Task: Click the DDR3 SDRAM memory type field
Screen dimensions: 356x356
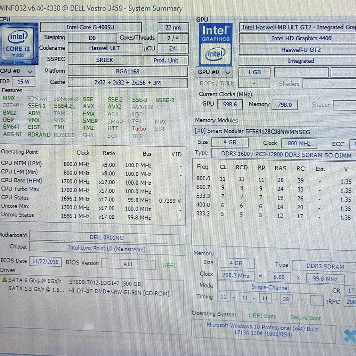Action: pos(324,266)
